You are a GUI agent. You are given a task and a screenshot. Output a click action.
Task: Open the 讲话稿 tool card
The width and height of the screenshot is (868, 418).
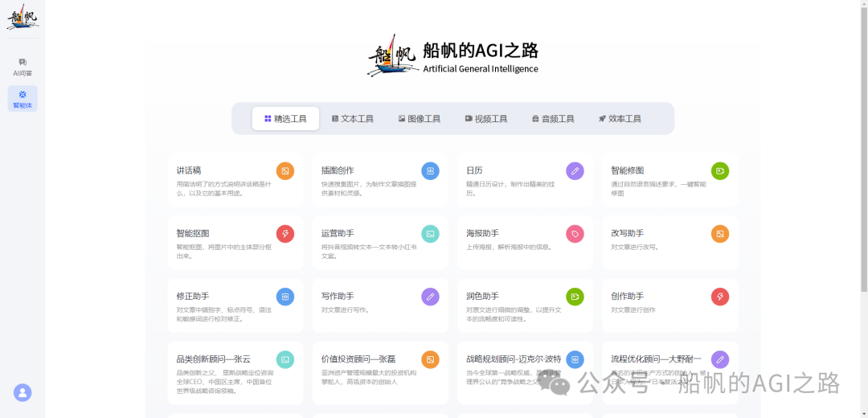[235, 180]
